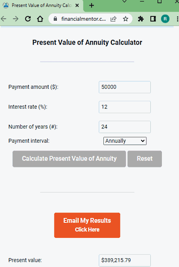Share this page via share icon
Image resolution: width=179 pixels, height=267 pixels.
pos(113,19)
